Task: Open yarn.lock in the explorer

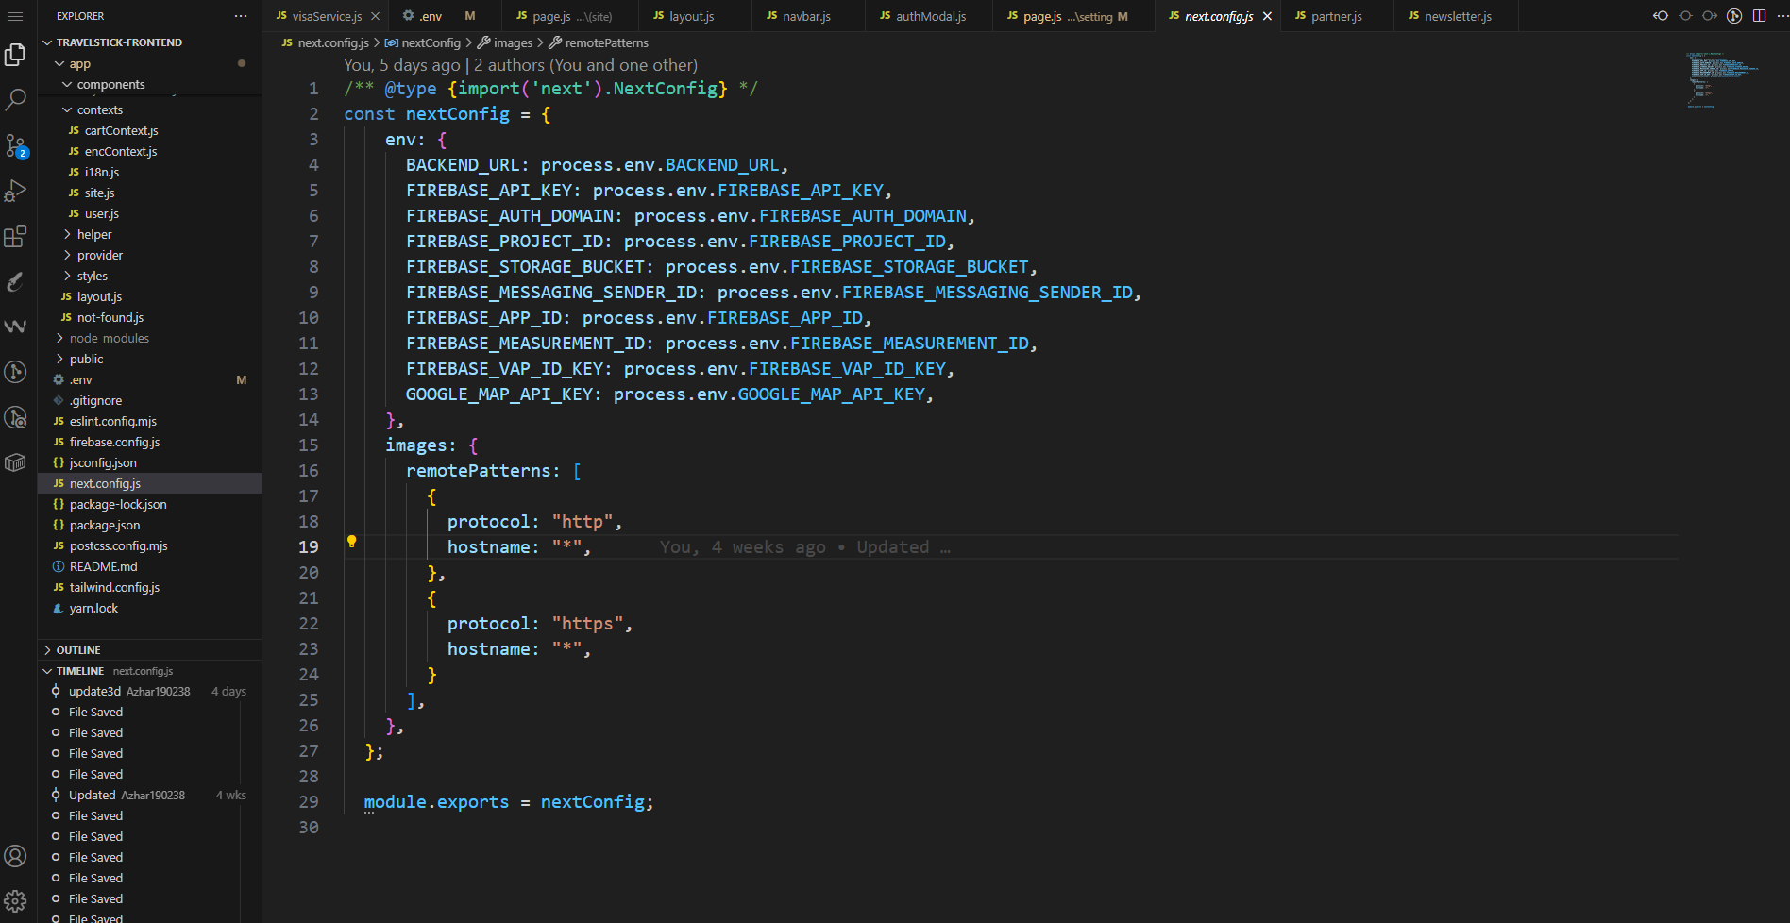Action: (x=150, y=608)
